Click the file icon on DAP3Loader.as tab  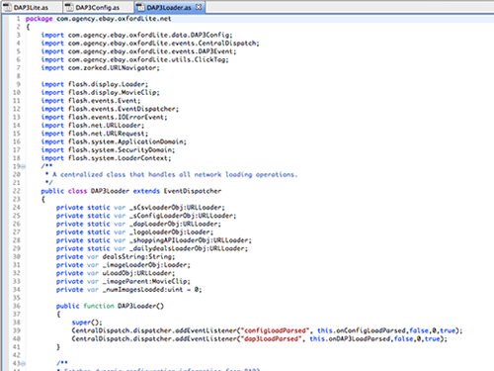[140, 7]
